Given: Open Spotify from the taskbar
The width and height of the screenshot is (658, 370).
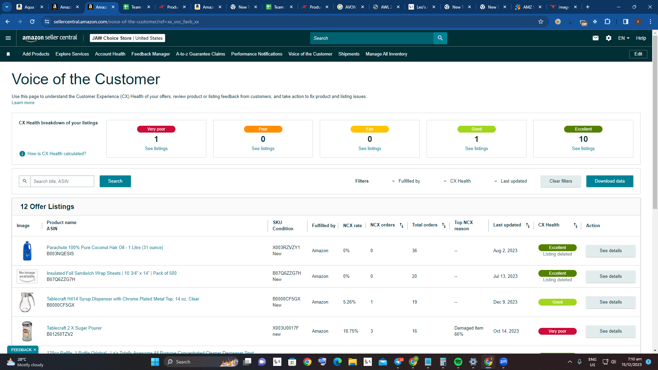Looking at the screenshot, I should coord(458,362).
